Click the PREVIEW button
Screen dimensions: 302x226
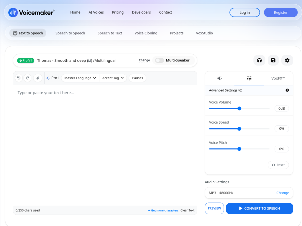[214, 208]
